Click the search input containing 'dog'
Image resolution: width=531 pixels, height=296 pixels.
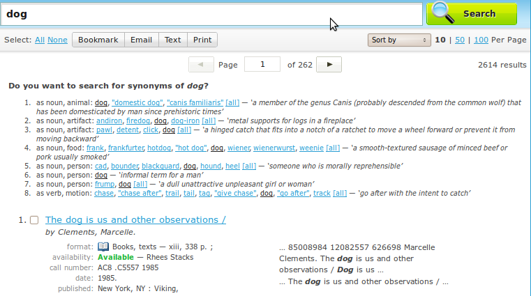(x=211, y=14)
